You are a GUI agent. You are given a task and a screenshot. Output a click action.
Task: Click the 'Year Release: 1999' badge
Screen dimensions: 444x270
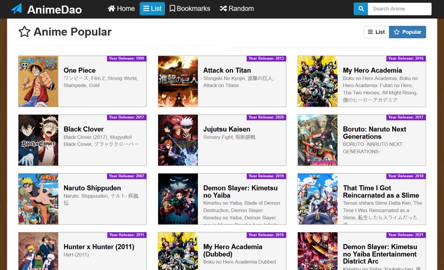(x=126, y=58)
